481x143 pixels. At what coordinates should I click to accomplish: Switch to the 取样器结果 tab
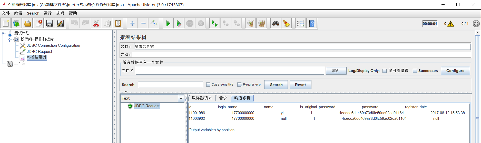pyautogui.click(x=202, y=98)
